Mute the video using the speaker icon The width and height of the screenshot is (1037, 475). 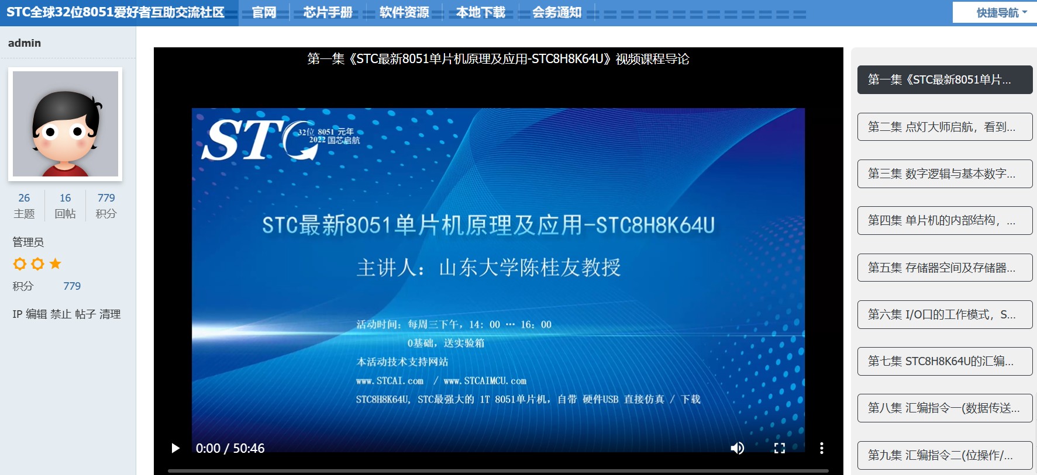737,448
